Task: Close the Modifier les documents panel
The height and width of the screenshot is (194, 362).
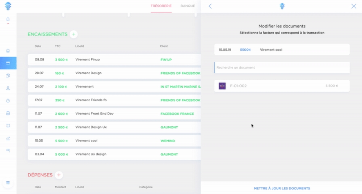Action: click(x=354, y=6)
